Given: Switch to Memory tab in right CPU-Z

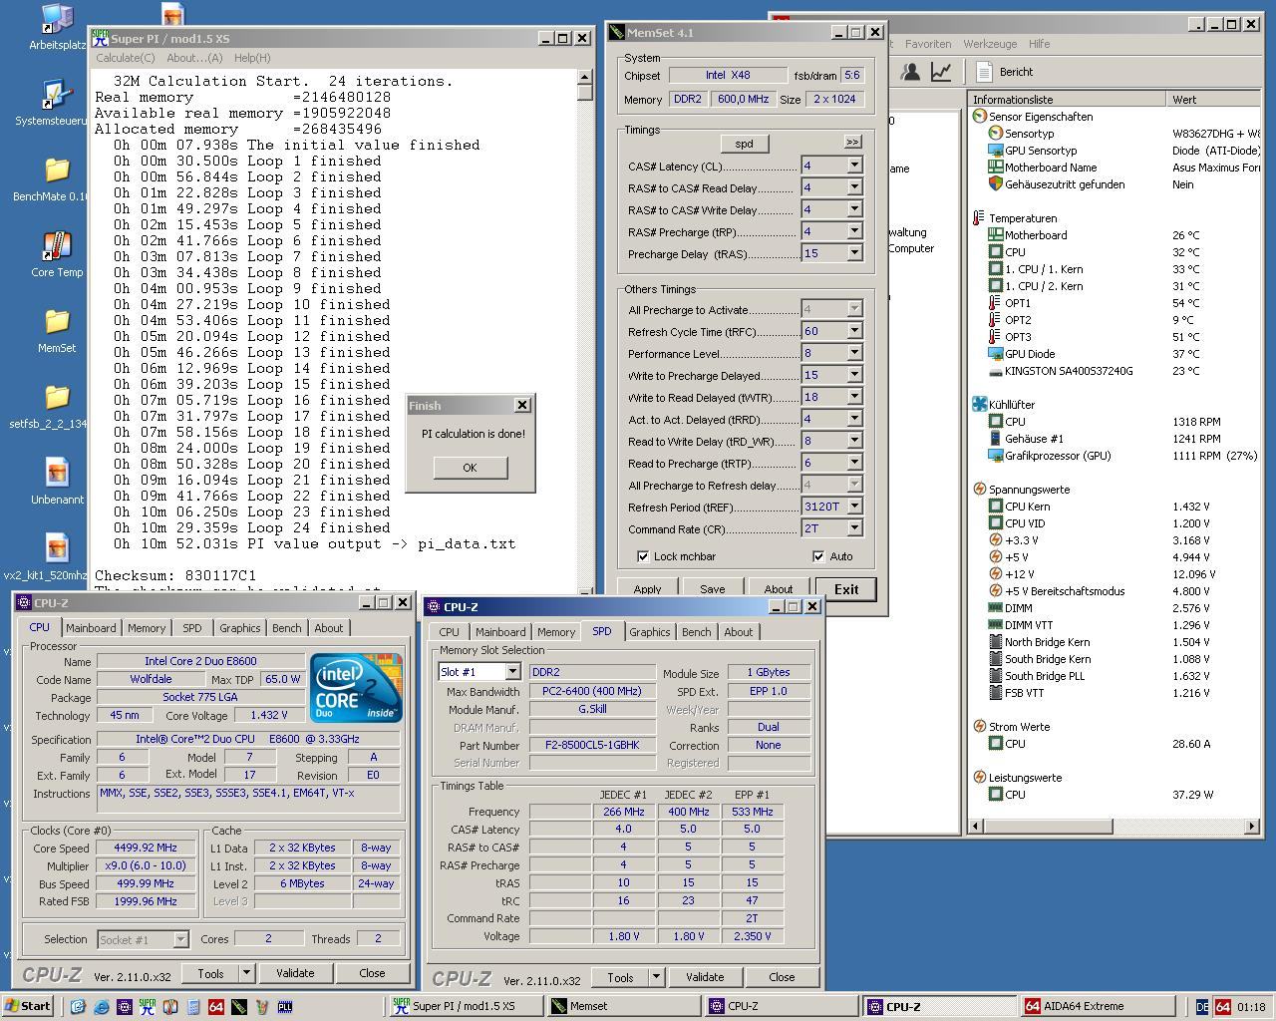Looking at the screenshot, I should tap(556, 632).
